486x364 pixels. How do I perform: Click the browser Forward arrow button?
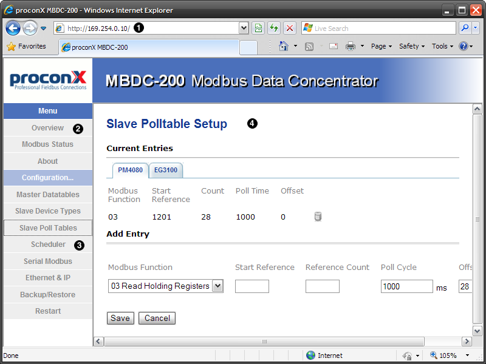click(30, 29)
